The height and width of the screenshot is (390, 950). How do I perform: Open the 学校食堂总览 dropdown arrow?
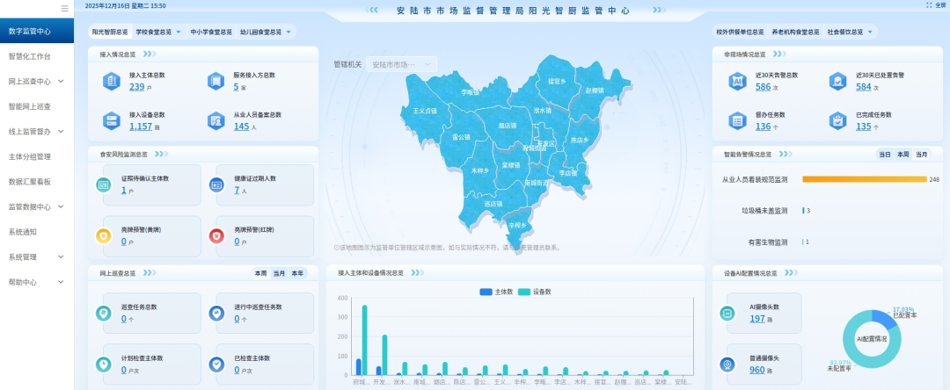179,32
